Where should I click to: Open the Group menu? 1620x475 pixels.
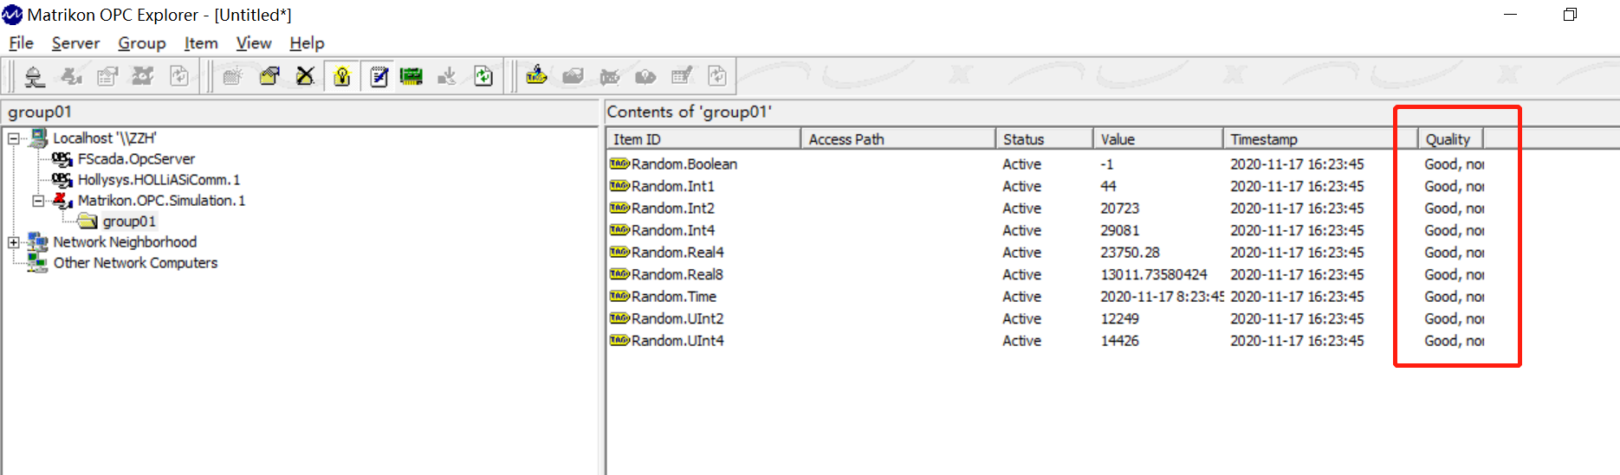pyautogui.click(x=142, y=43)
